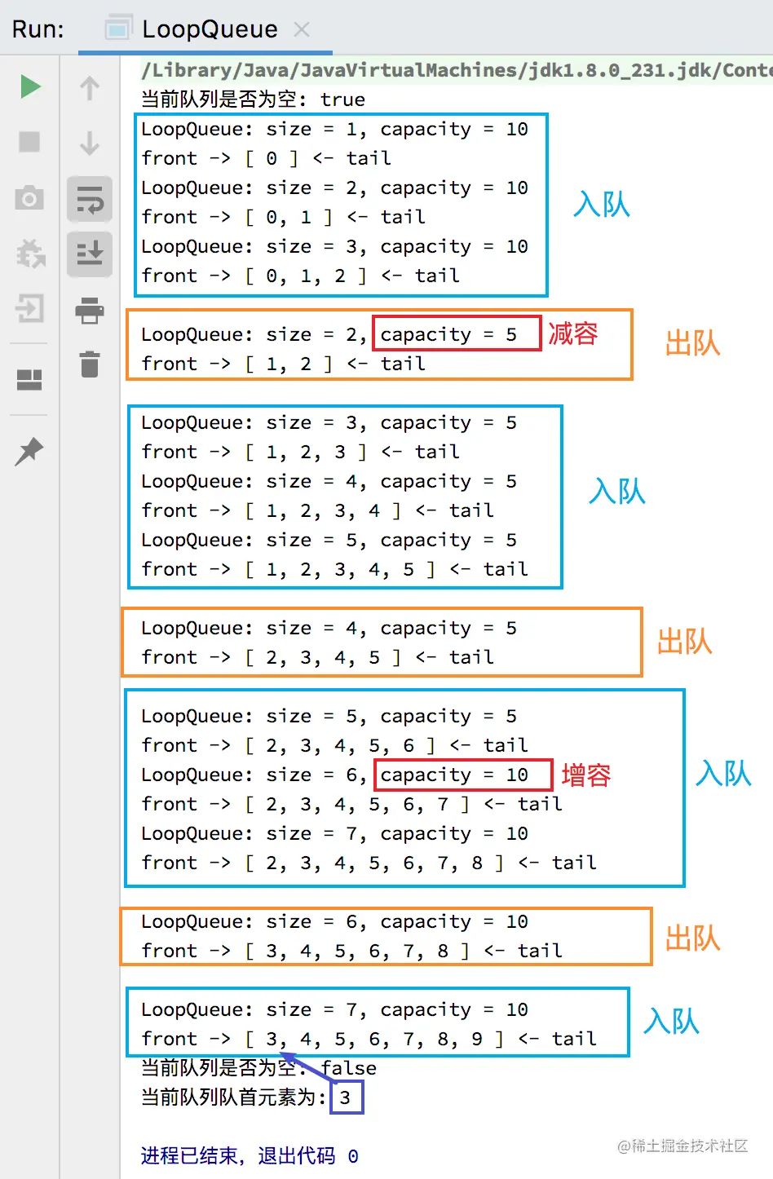This screenshot has height=1179, width=773.
Task: Open the layout settings icon
Action: (x=29, y=378)
